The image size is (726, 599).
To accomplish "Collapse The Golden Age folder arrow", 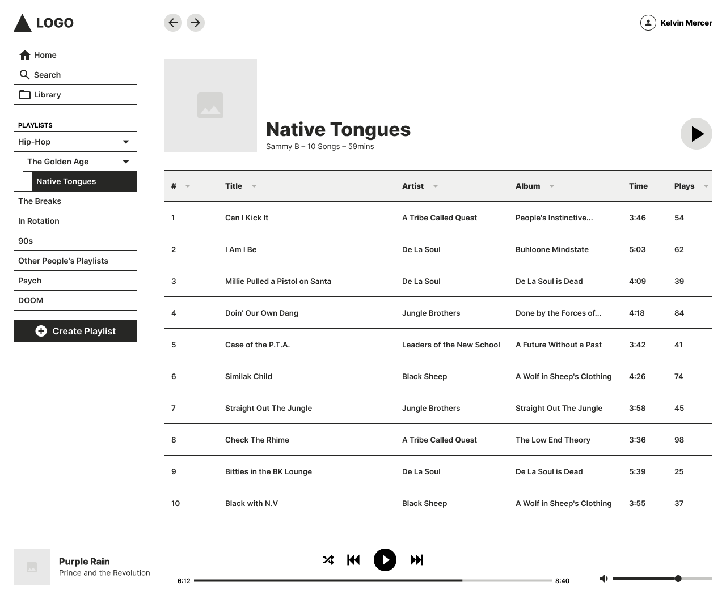I will (126, 162).
